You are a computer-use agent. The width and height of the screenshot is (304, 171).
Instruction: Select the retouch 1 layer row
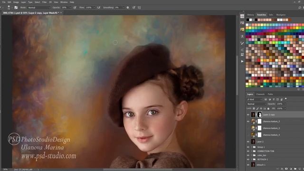275,165
